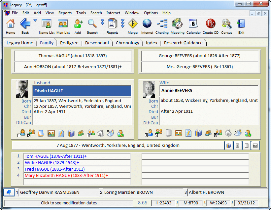Switch to the Research Guidance tab
Image resolution: width=271 pixels, height=210 pixels.
pyautogui.click(x=183, y=43)
